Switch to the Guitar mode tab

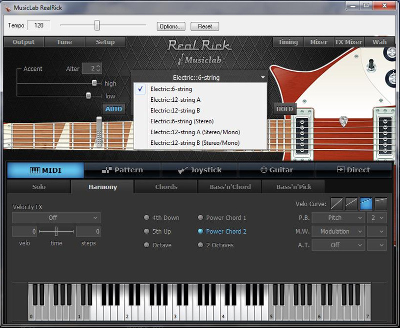tap(276, 170)
